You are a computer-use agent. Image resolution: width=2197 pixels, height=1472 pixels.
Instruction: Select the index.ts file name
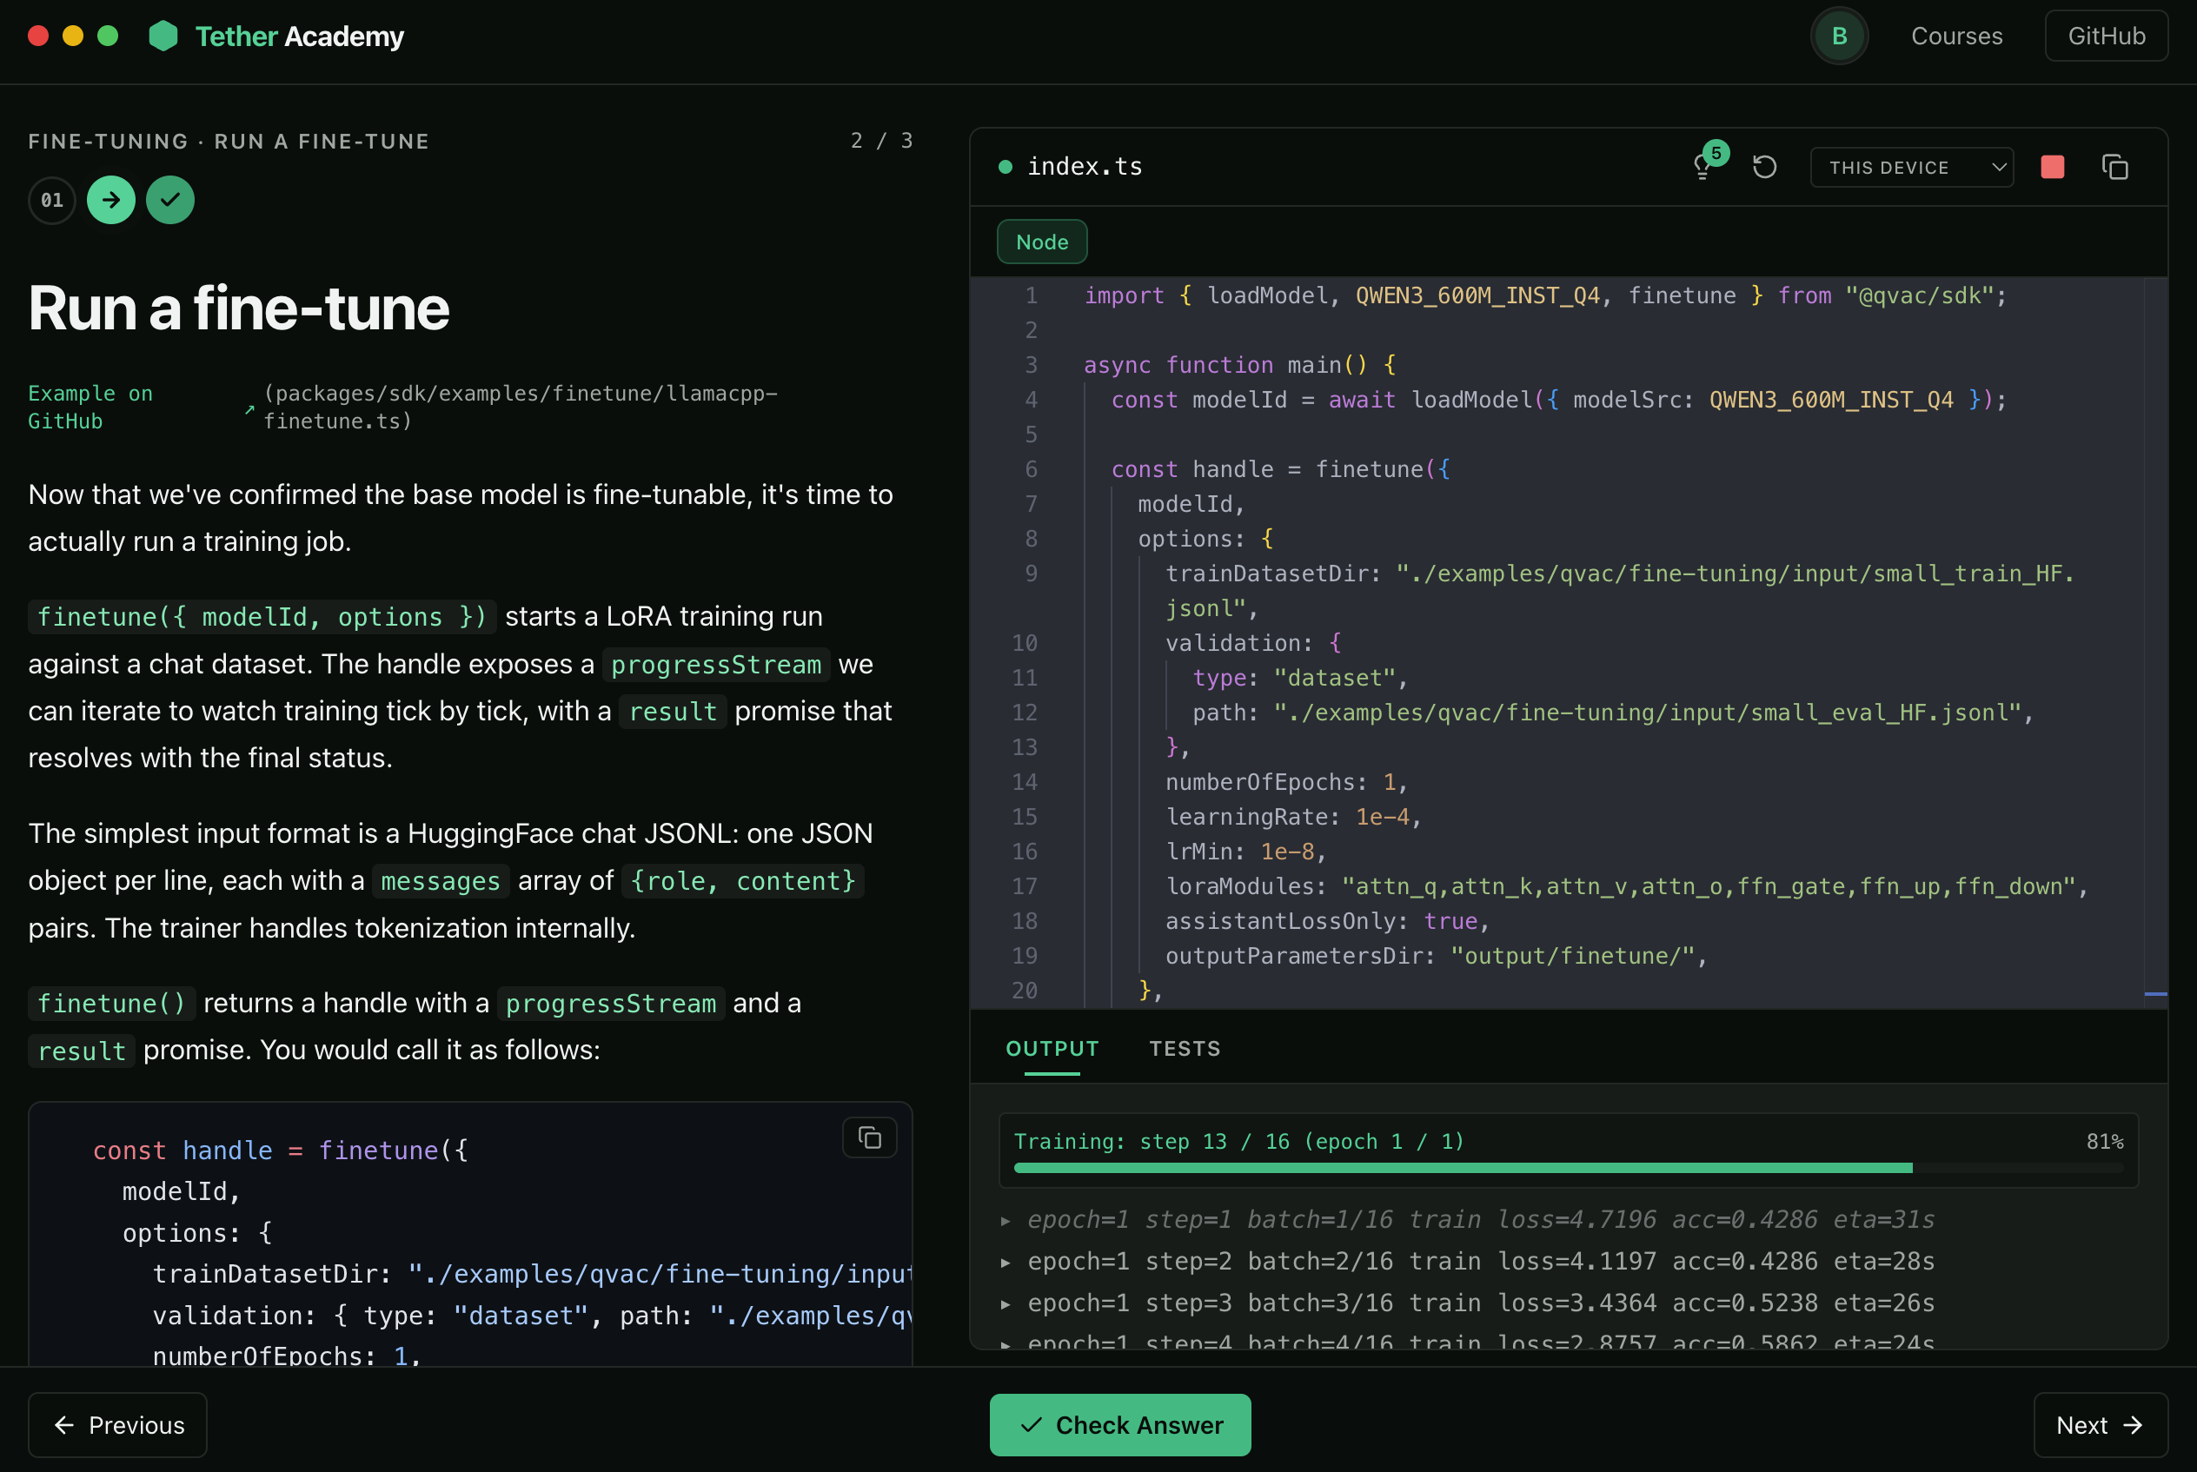click(1085, 167)
